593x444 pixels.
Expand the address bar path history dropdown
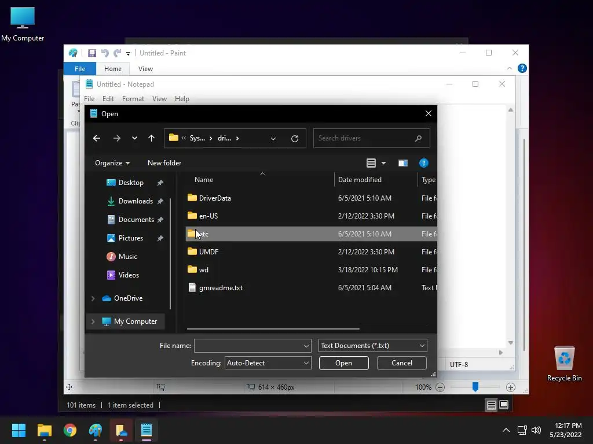273,139
